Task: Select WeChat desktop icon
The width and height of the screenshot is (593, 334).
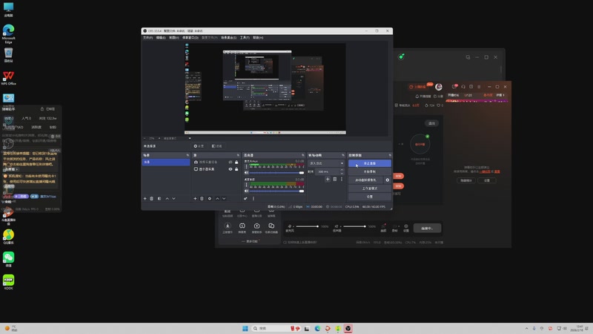Action: coord(8,259)
